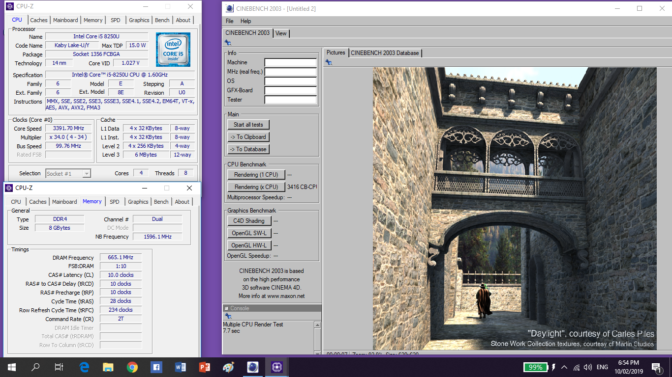Click the CINEBENCH 2003 title bar icon

pos(229,8)
